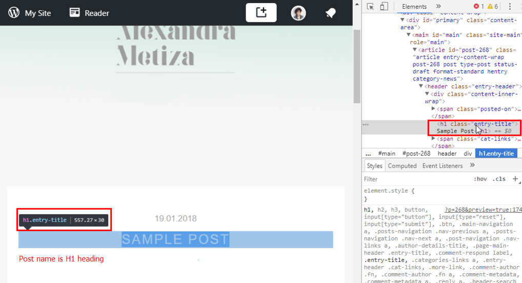Collapse the div content-inner-wrap node
This screenshot has width=522, height=283.
[x=427, y=94]
